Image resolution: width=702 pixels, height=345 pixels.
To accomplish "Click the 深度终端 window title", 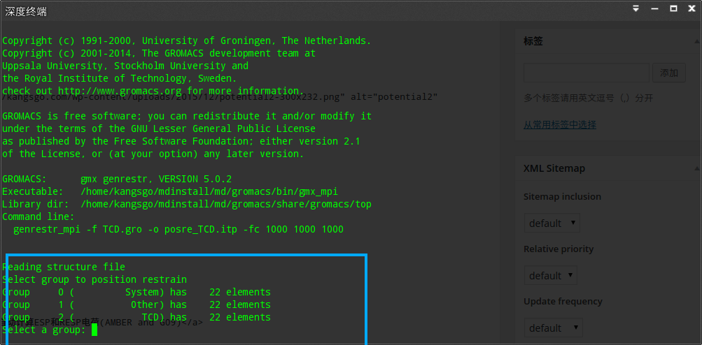I will tap(25, 10).
